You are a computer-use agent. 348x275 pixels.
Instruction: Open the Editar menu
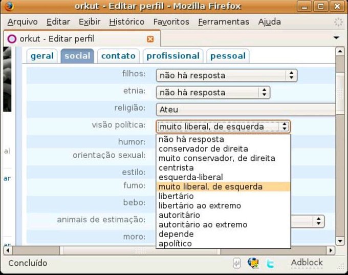point(58,22)
